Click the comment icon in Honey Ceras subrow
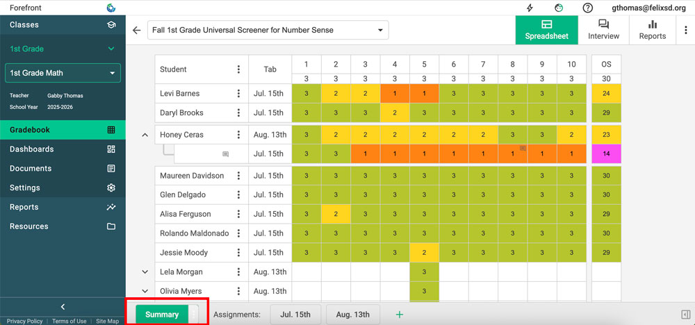The image size is (695, 325). click(225, 154)
